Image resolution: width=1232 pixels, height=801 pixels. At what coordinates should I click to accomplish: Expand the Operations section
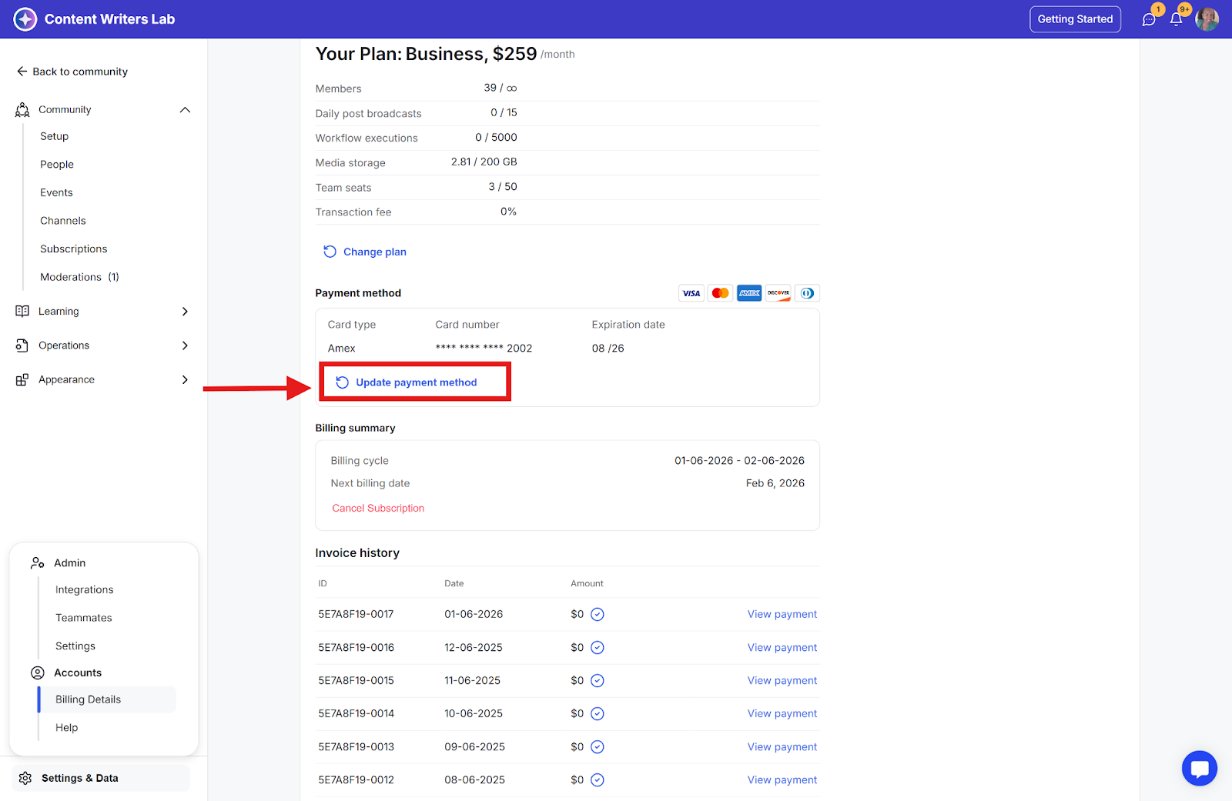pos(185,345)
